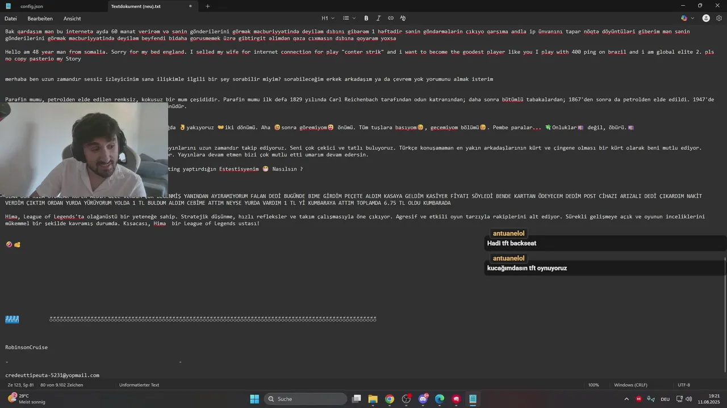This screenshot has width=727, height=408.
Task: Toggle italic formatting in Notepad toolbar
Action: tap(378, 18)
